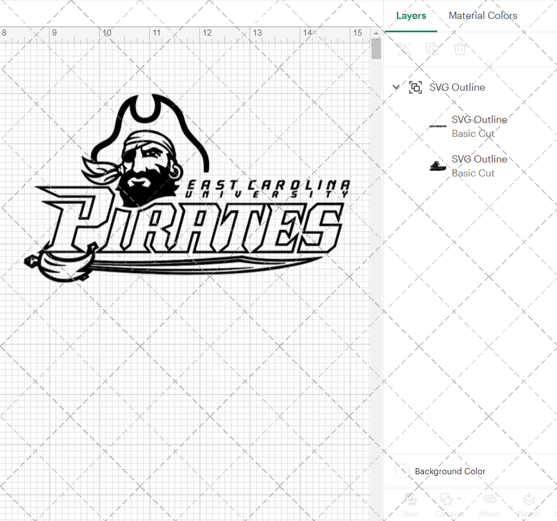Click the vertical scrollbar thumb

(376, 48)
